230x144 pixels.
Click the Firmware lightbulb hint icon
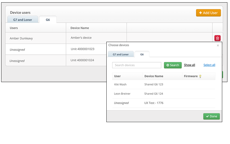tap(200, 76)
